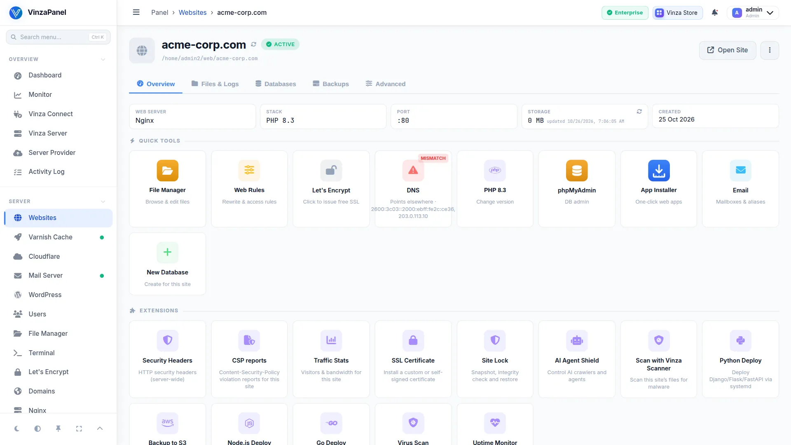Screen dimensions: 791x445
Task: Toggle the sidebar pin icon
Action: pyautogui.click(x=58, y=429)
